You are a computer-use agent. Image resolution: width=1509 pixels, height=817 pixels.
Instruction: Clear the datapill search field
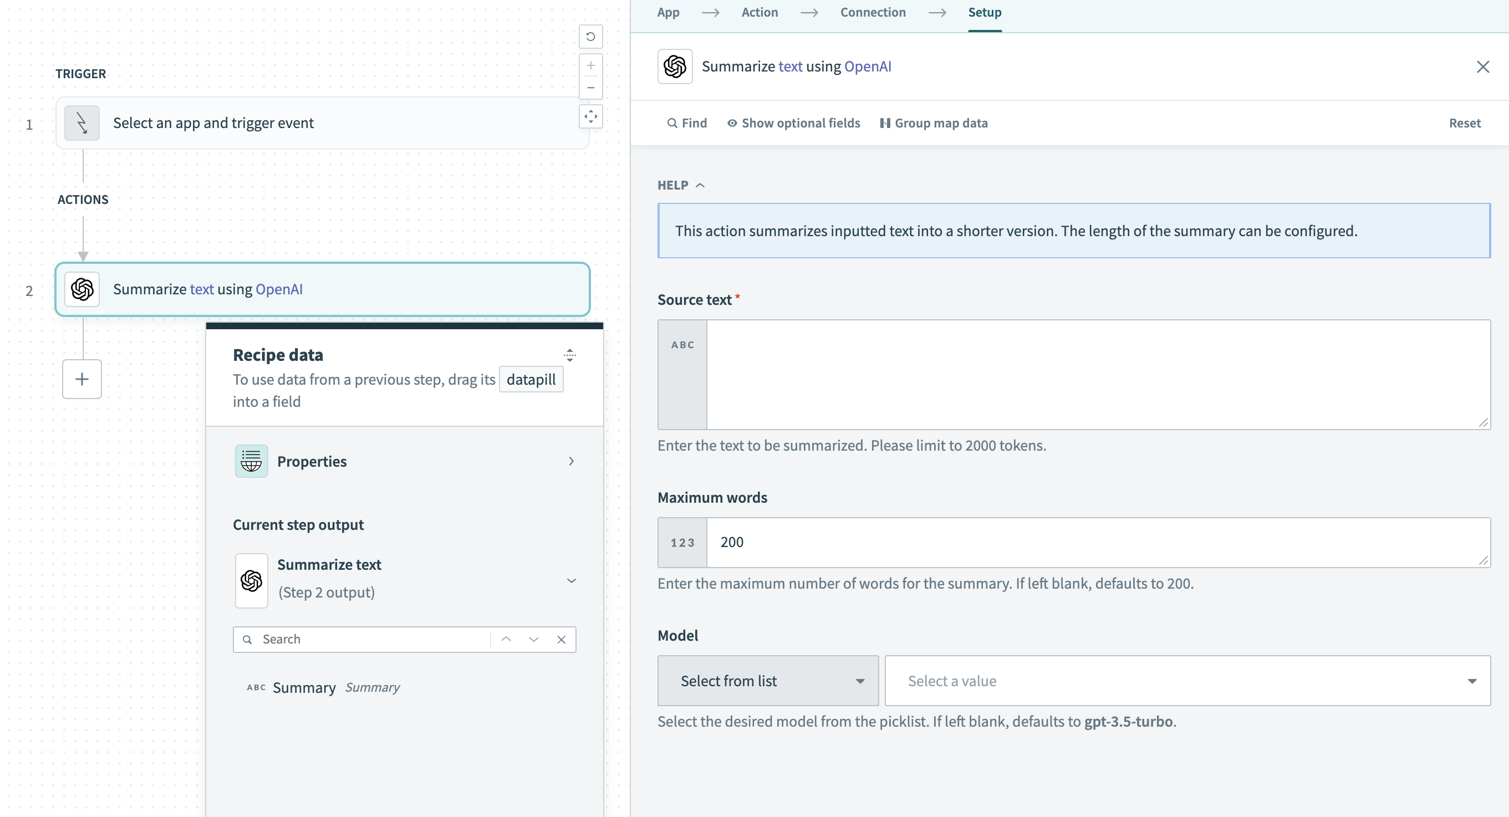(x=561, y=640)
